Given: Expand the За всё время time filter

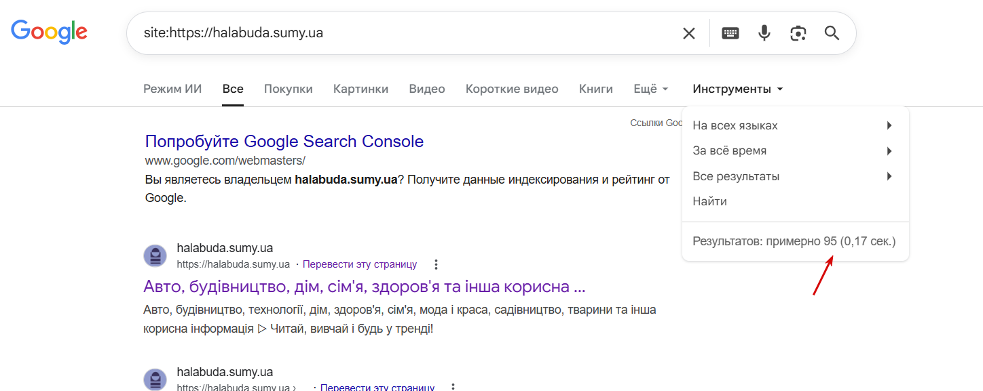Looking at the screenshot, I should (792, 150).
